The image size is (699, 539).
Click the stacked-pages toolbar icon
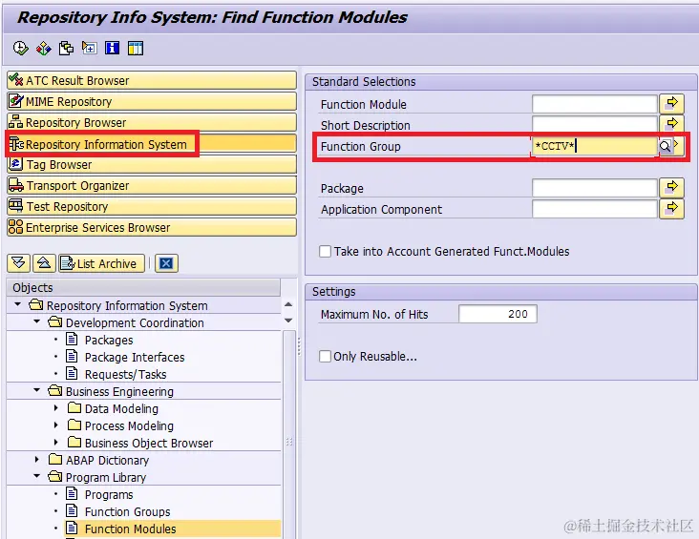click(67, 48)
